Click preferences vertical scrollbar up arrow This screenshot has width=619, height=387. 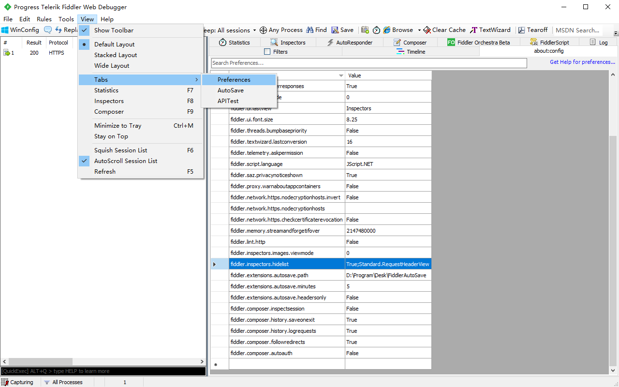click(x=613, y=74)
